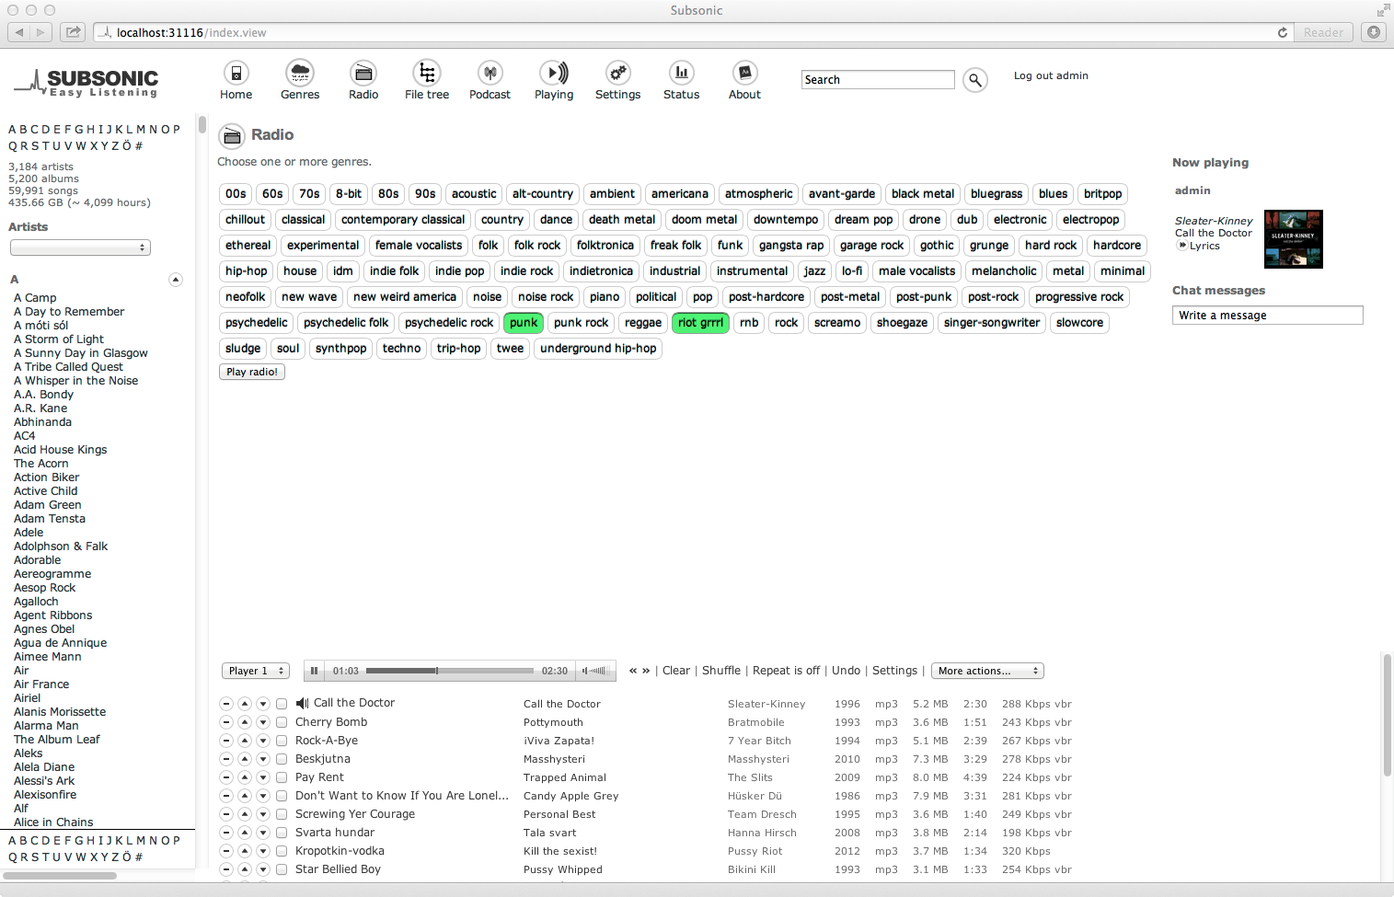Deselect the riot grrrl genre tag
Screen dimensions: 1394x897
700,323
